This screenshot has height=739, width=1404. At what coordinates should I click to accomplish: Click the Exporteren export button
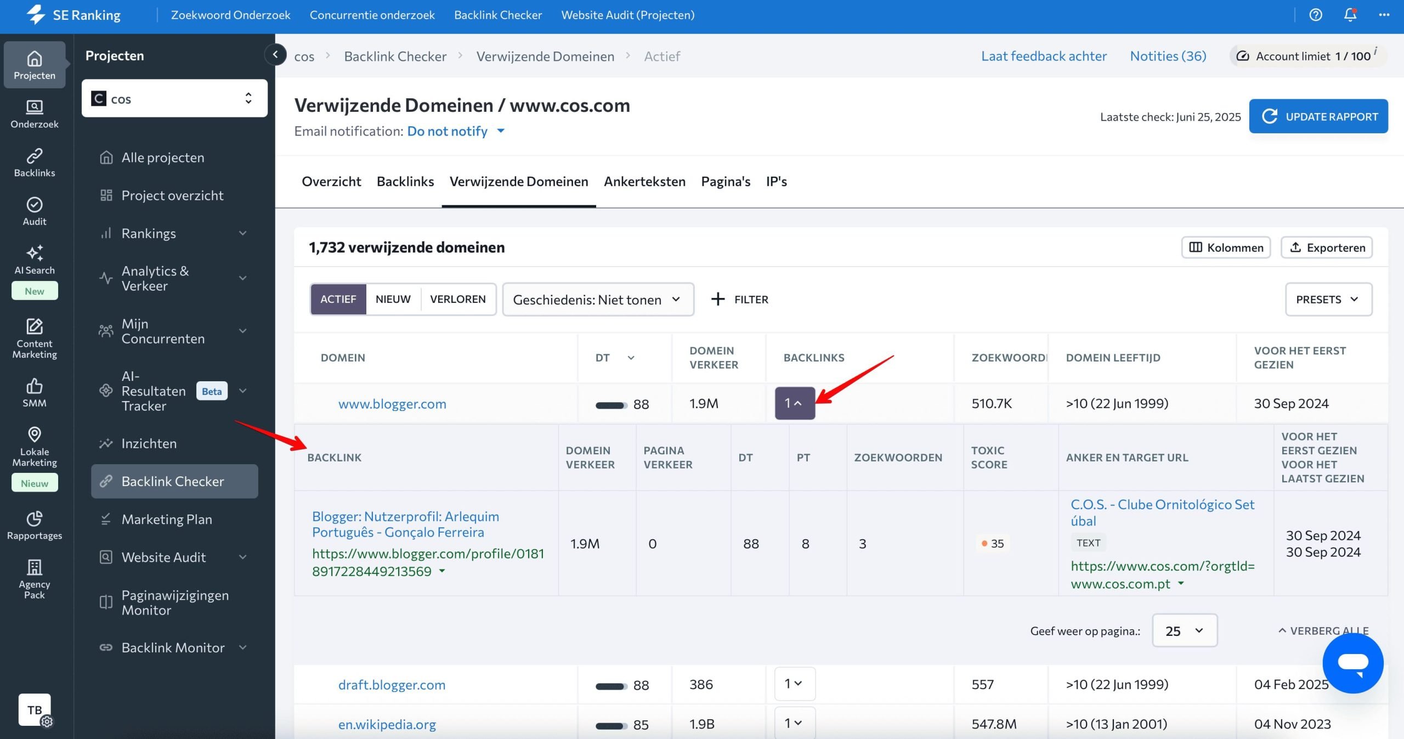point(1327,247)
